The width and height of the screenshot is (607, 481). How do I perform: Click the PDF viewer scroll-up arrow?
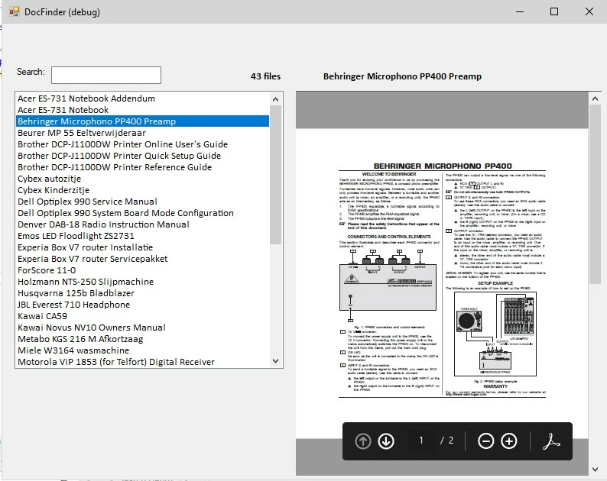click(x=595, y=98)
